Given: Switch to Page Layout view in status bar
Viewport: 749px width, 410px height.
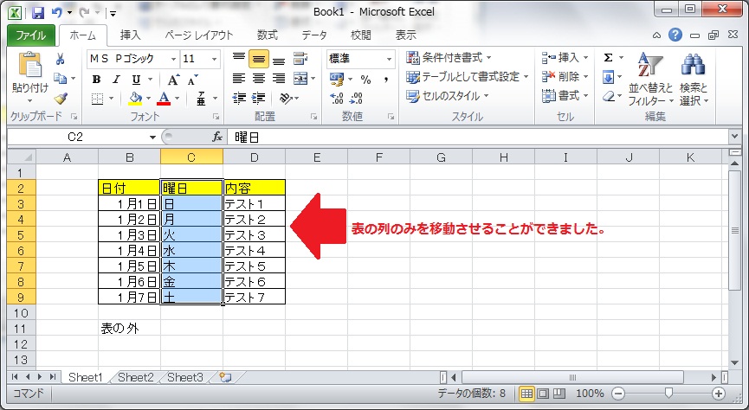Looking at the screenshot, I should (543, 394).
